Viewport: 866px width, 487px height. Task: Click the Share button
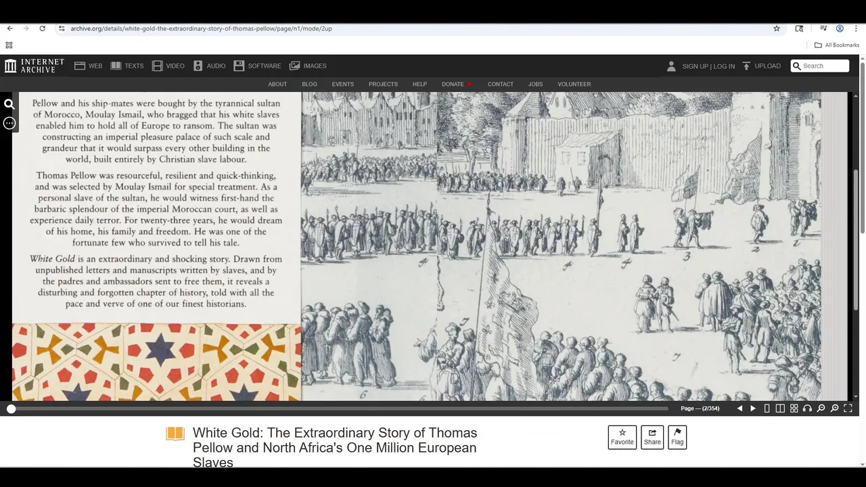pyautogui.click(x=652, y=437)
